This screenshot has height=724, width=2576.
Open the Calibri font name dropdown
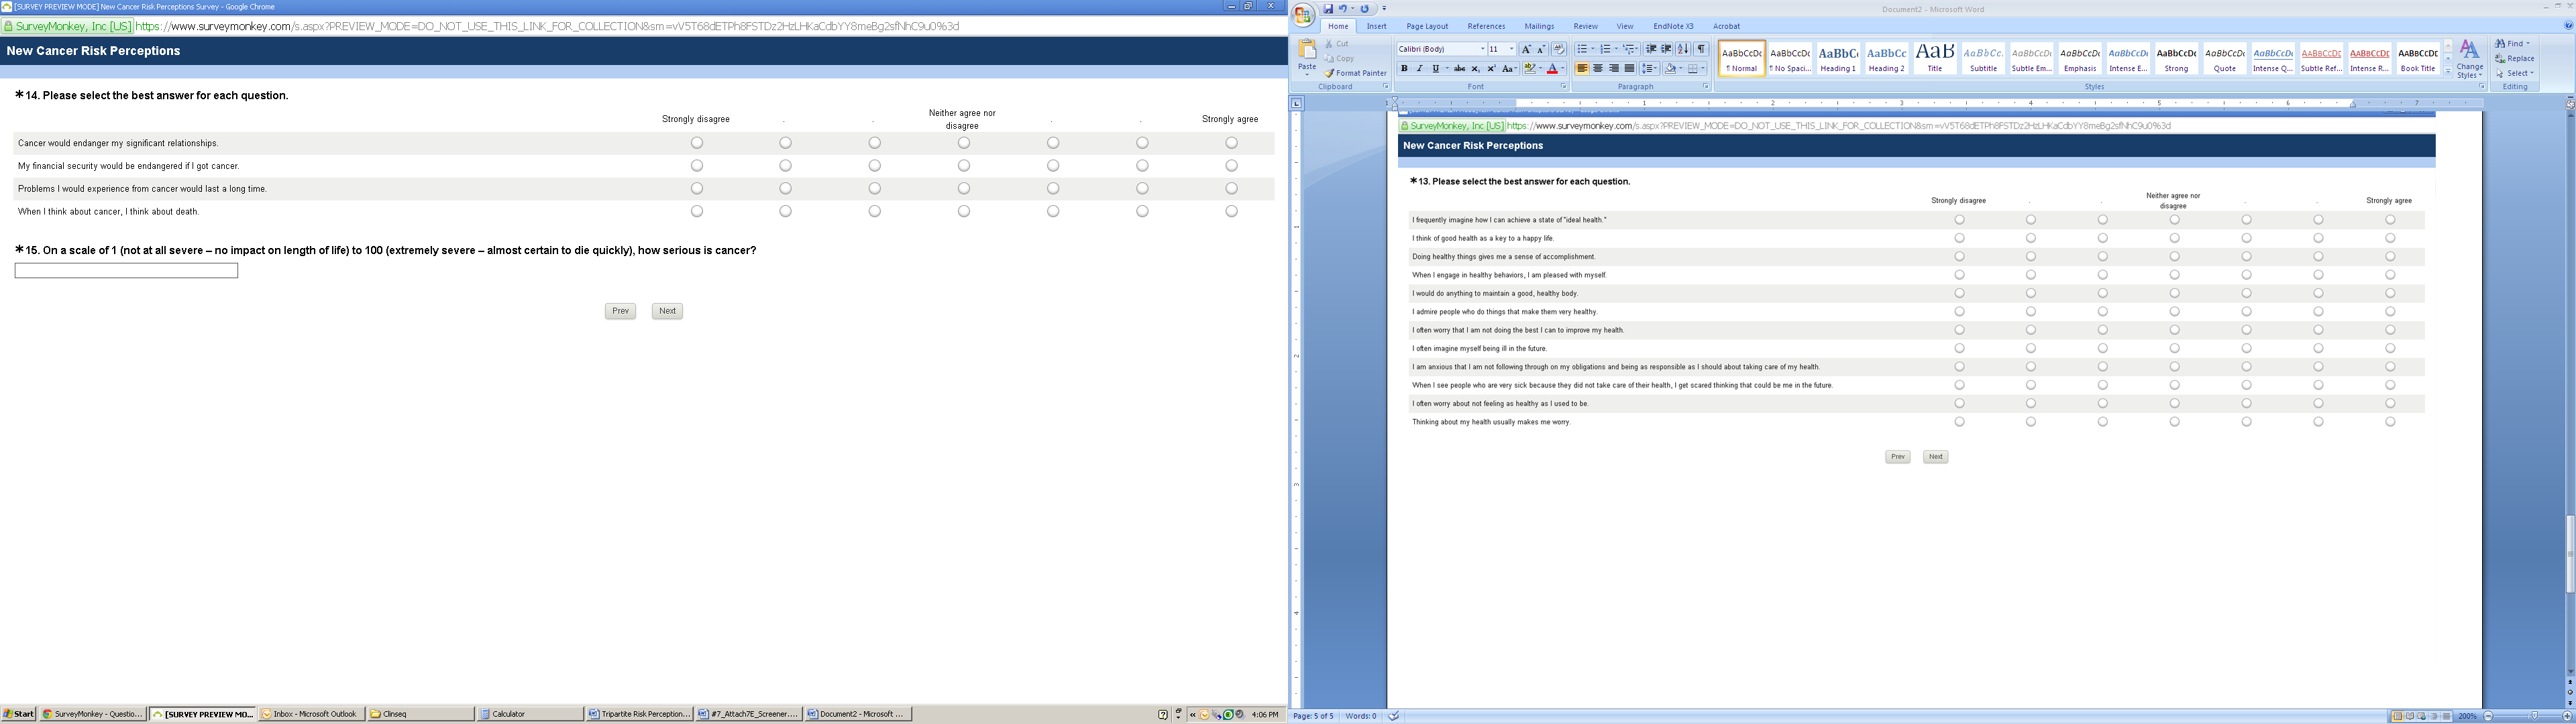(1482, 49)
